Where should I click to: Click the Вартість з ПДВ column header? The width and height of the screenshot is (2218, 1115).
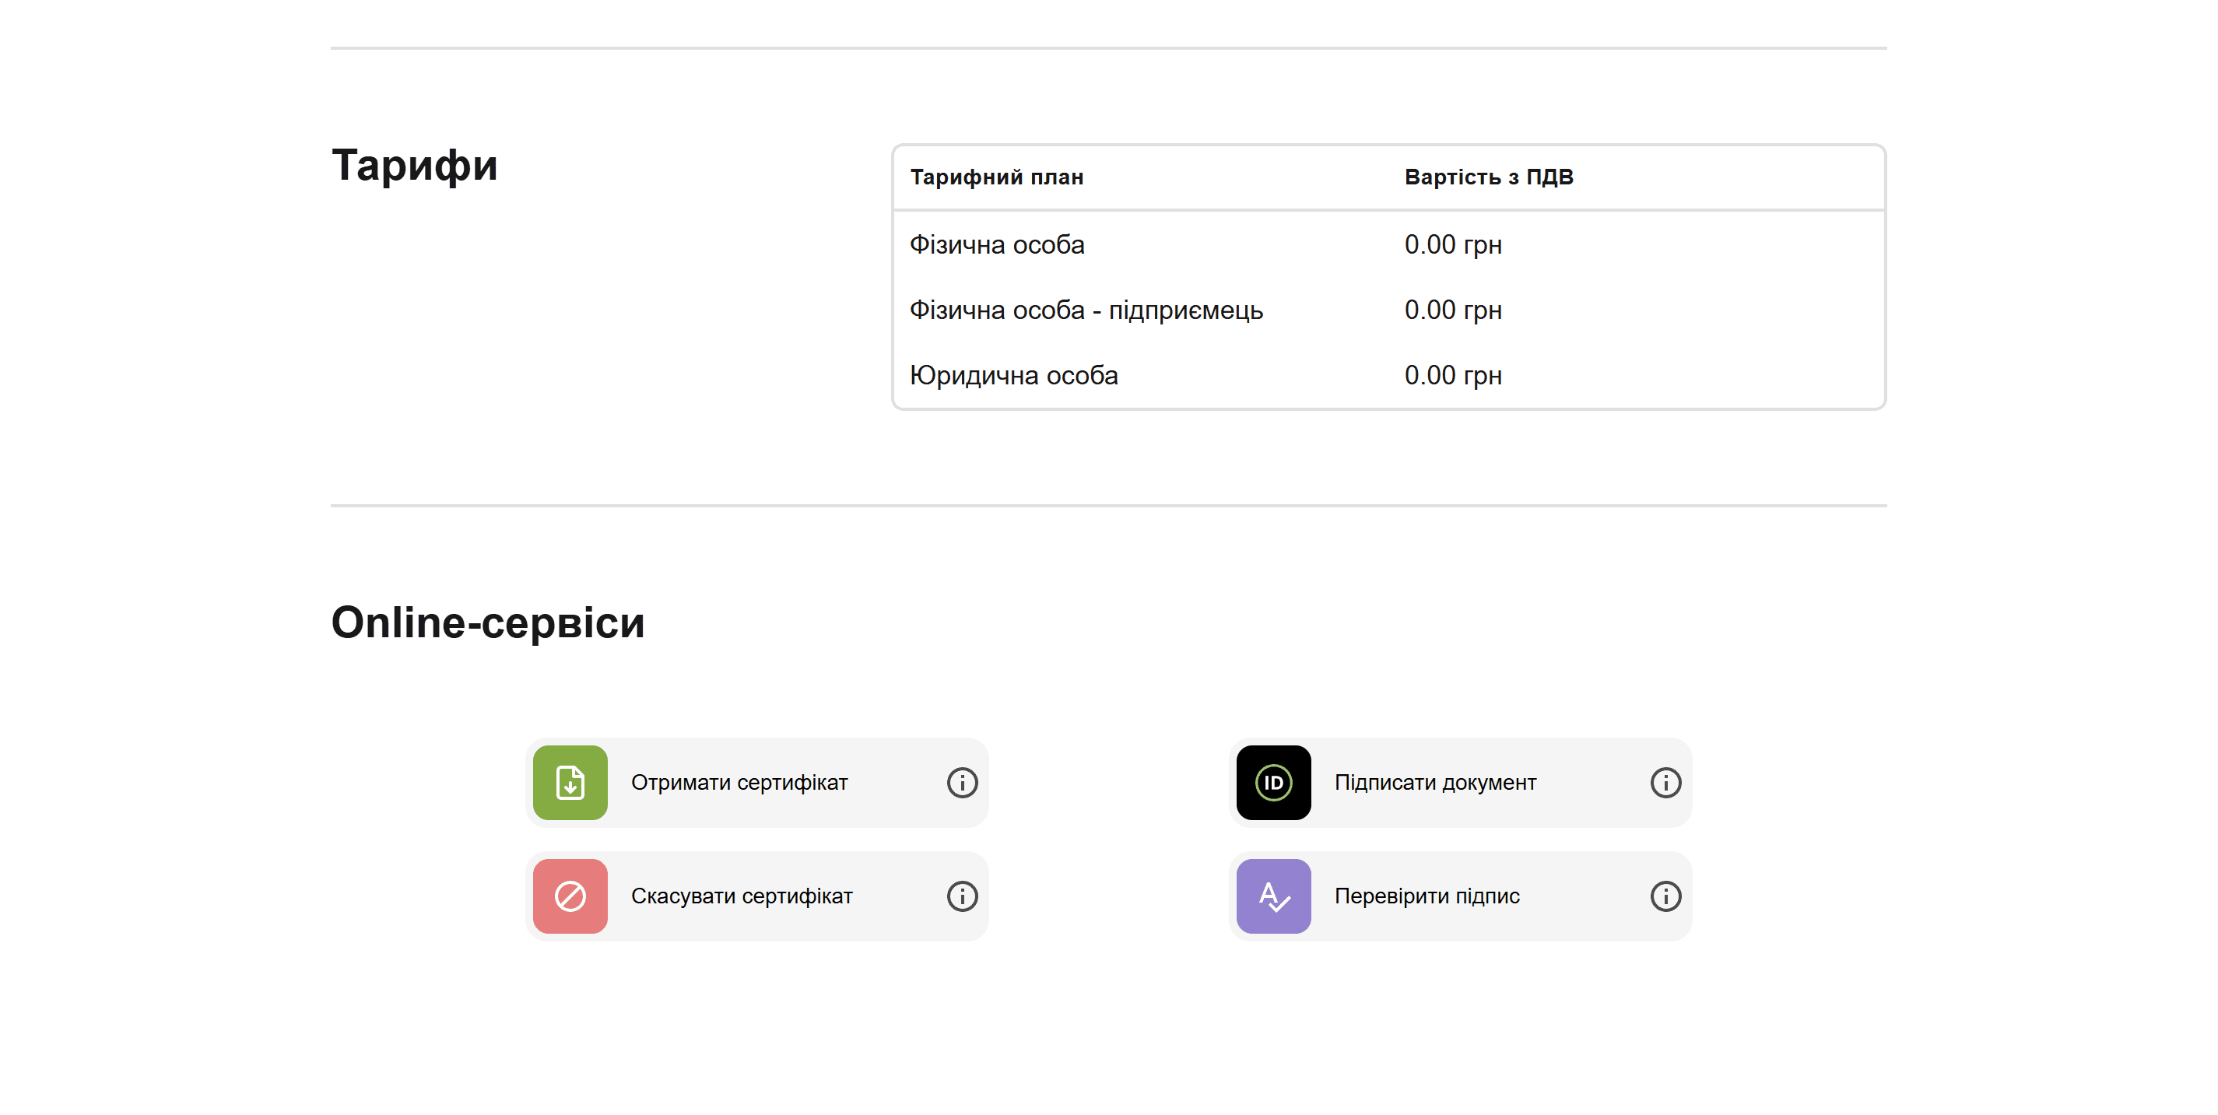[1488, 177]
